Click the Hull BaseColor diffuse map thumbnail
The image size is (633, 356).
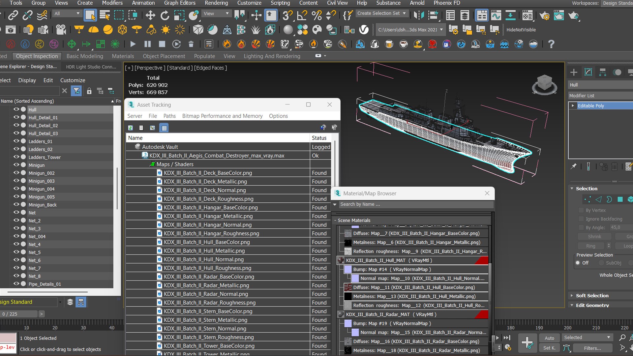(x=348, y=287)
